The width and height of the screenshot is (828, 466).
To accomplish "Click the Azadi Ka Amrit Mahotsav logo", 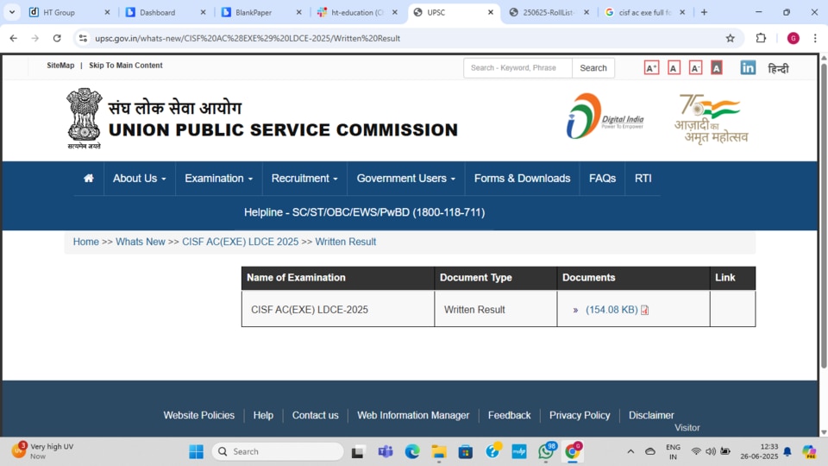I will click(x=712, y=119).
